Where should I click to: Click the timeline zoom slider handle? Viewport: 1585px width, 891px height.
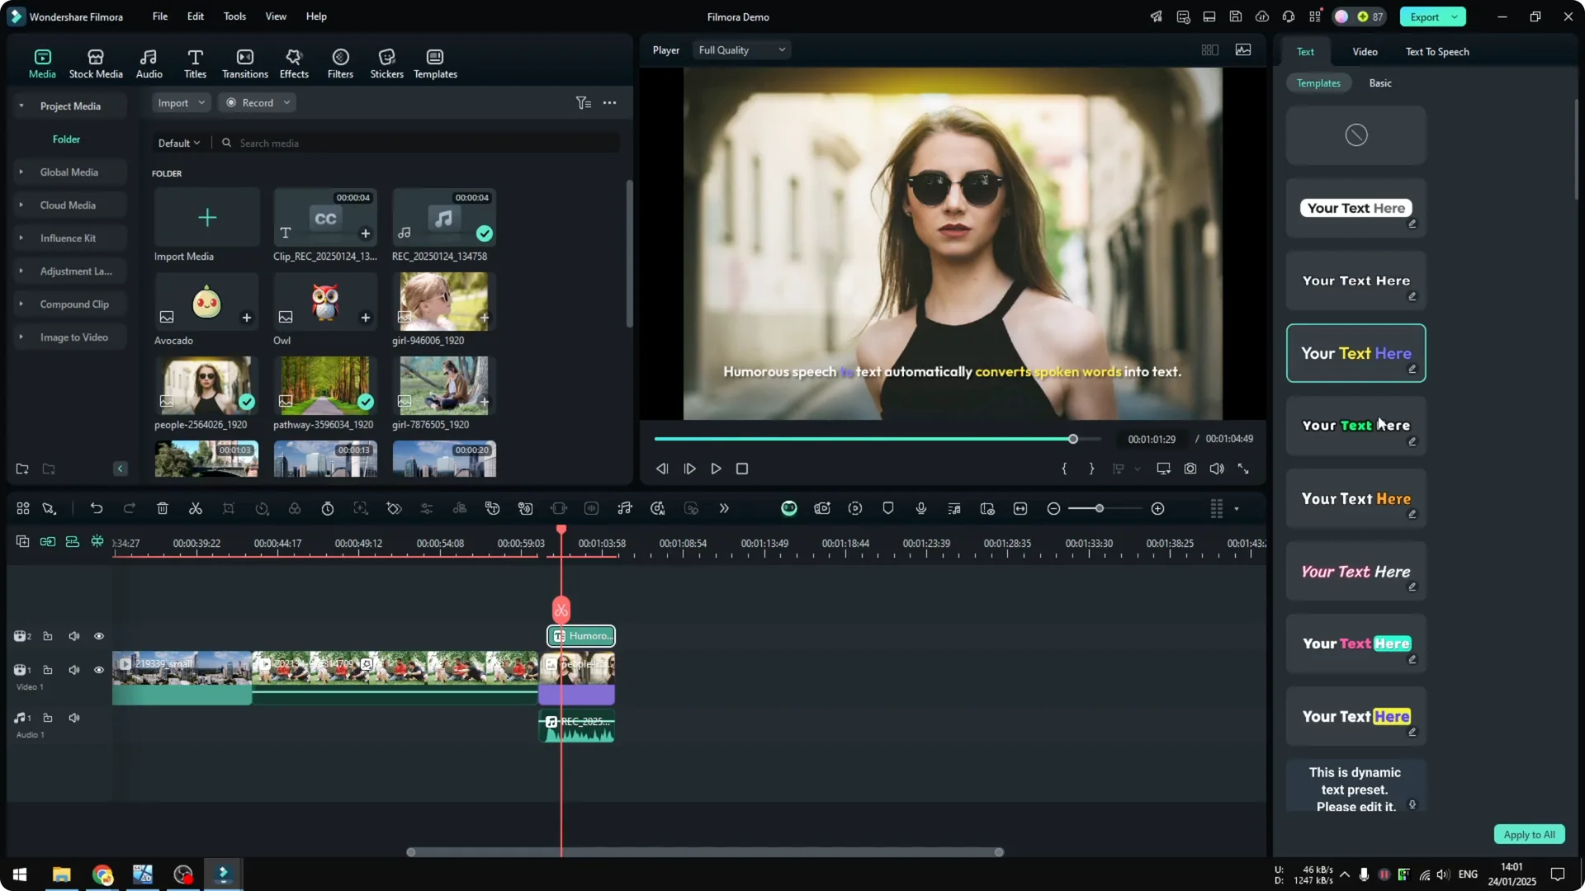point(1100,509)
